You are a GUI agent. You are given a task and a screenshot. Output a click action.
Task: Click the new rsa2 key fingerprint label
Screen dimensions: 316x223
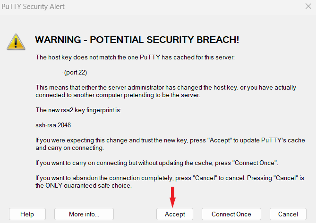click(78, 110)
